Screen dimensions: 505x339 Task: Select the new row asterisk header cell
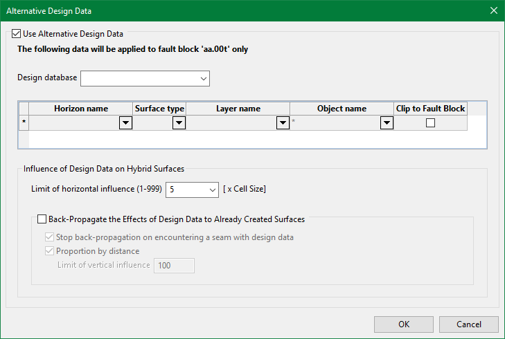point(24,123)
